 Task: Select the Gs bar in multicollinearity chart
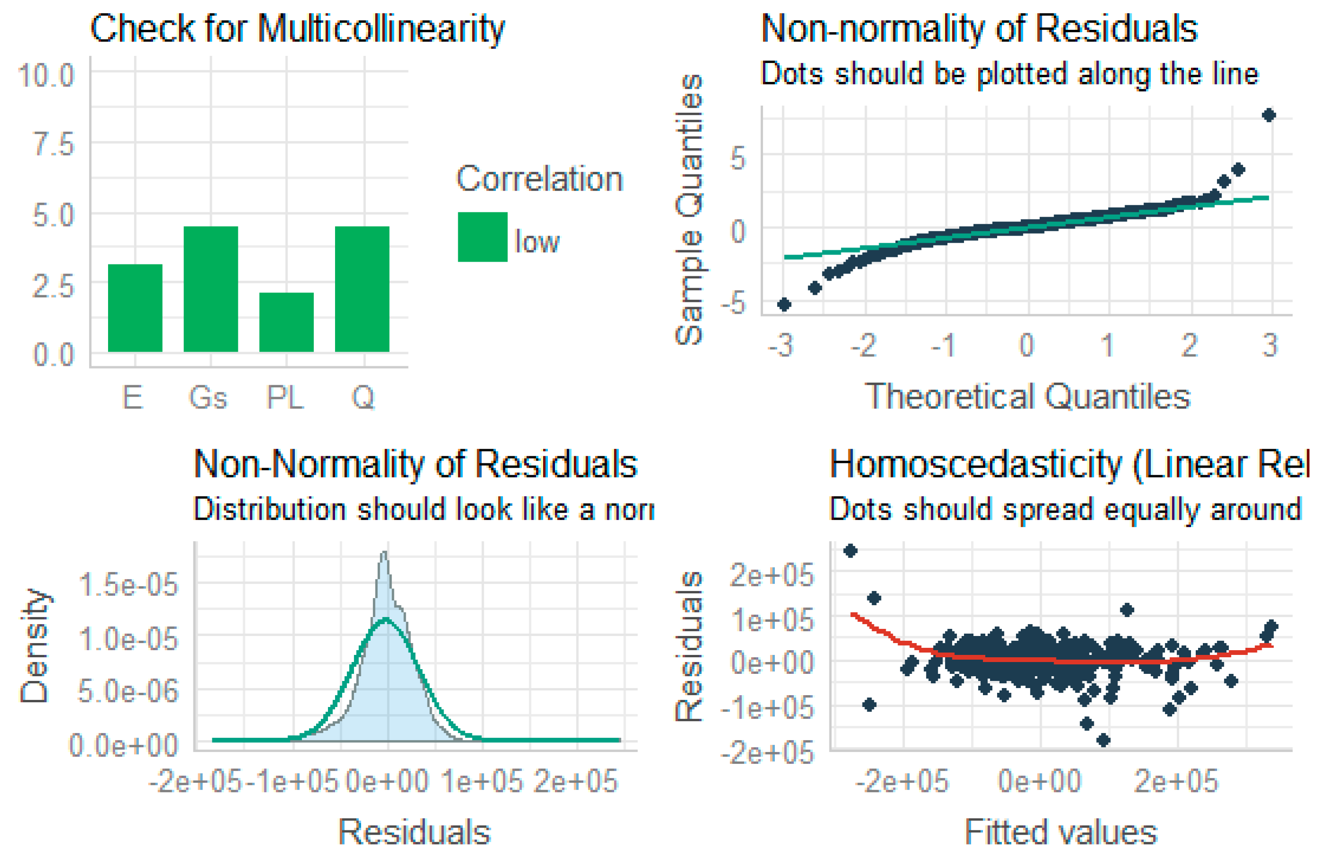pyautogui.click(x=211, y=289)
